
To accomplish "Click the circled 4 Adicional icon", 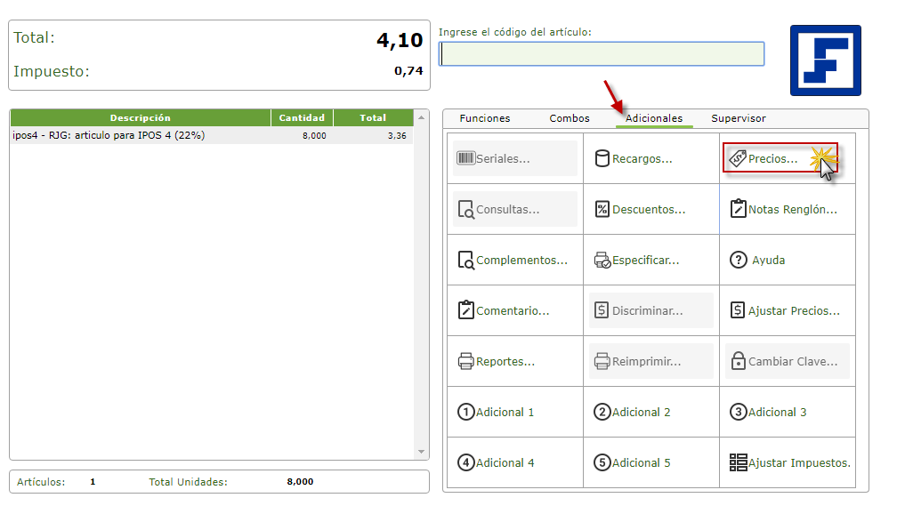I will (x=465, y=462).
